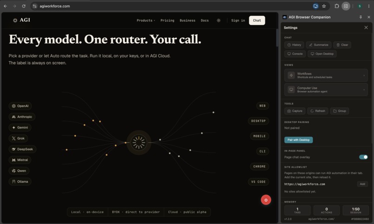Click the CHROME surface label
Viewport: 374px width, 224px height.
pyautogui.click(x=259, y=166)
